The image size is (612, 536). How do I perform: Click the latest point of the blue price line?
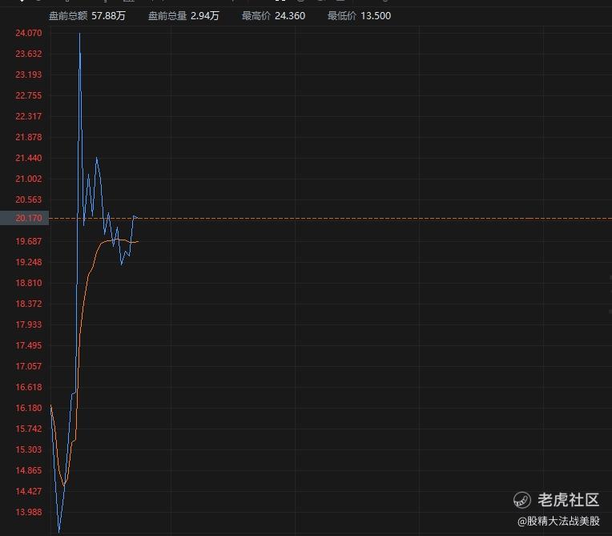pos(136,216)
